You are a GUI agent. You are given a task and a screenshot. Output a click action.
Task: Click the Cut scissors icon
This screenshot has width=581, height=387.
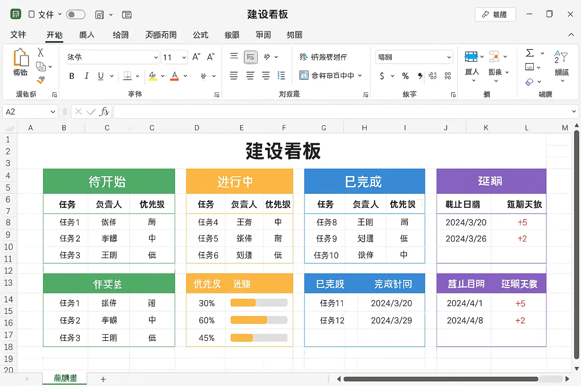[40, 53]
